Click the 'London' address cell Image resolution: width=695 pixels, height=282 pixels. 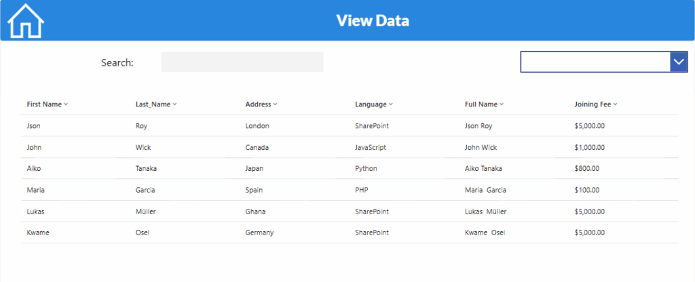coord(257,125)
